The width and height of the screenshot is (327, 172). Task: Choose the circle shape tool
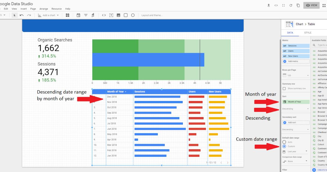pos(133,15)
